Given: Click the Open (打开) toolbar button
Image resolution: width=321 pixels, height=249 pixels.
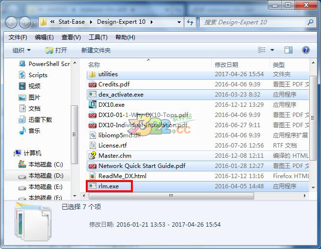Looking at the screenshot, I should coord(56,50).
